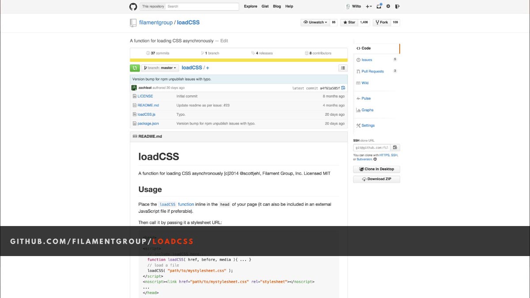Copy the latest commit SHA to clipboard
This screenshot has height=298, width=530.
pos(343,88)
